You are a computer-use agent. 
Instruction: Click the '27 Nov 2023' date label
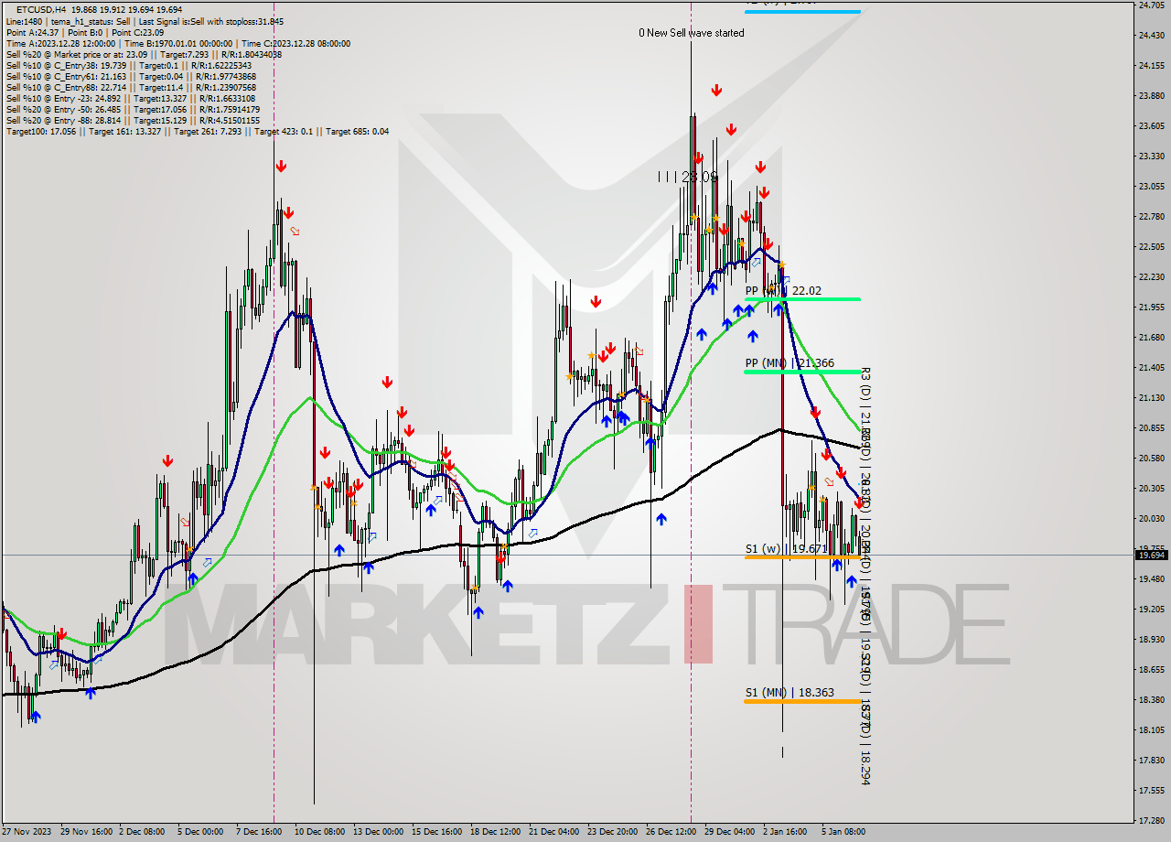(27, 832)
